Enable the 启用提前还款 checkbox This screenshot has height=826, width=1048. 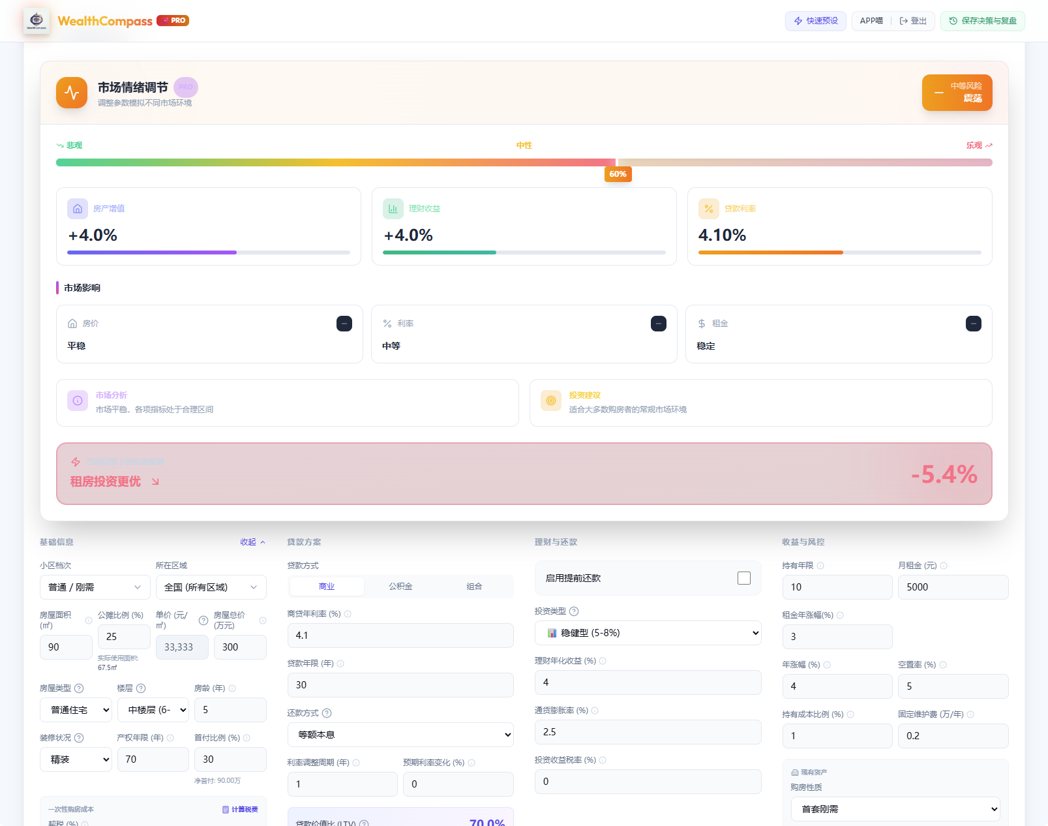(x=743, y=578)
